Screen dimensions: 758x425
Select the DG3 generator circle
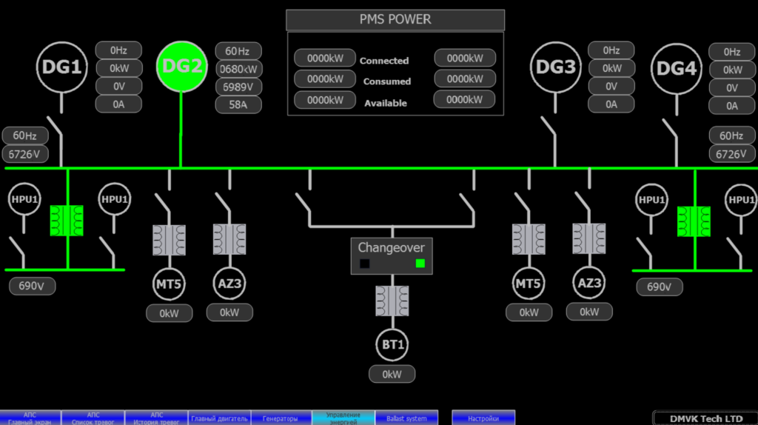coord(555,67)
